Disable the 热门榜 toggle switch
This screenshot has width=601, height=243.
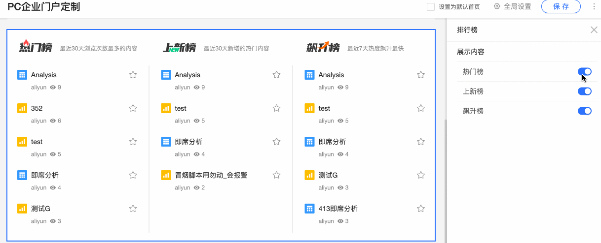(584, 72)
